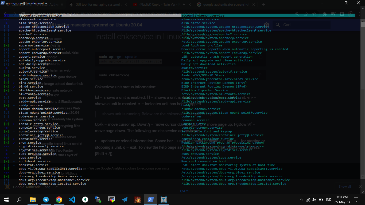Select the highlighted accounts-daemon.service entry
Viewport: 365px width, 205px height.
click(x=40, y=15)
